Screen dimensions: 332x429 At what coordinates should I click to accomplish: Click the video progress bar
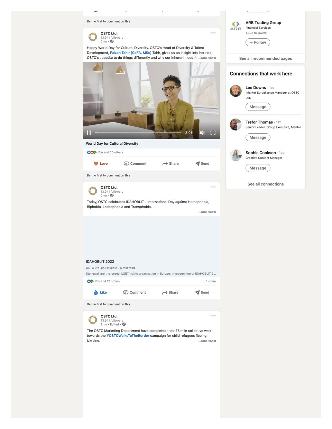pos(138,133)
